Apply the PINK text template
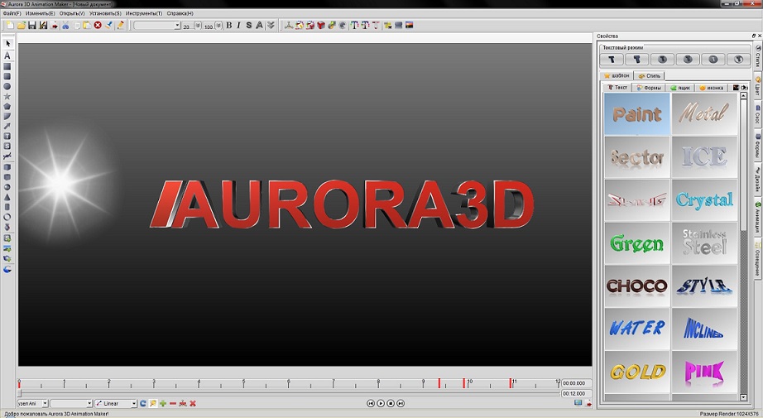Screen dimensions: 763x418 (x=704, y=372)
